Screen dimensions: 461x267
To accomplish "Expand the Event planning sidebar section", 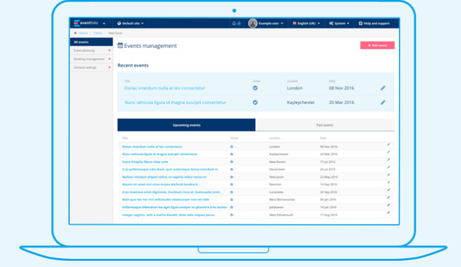I will click(90, 50).
